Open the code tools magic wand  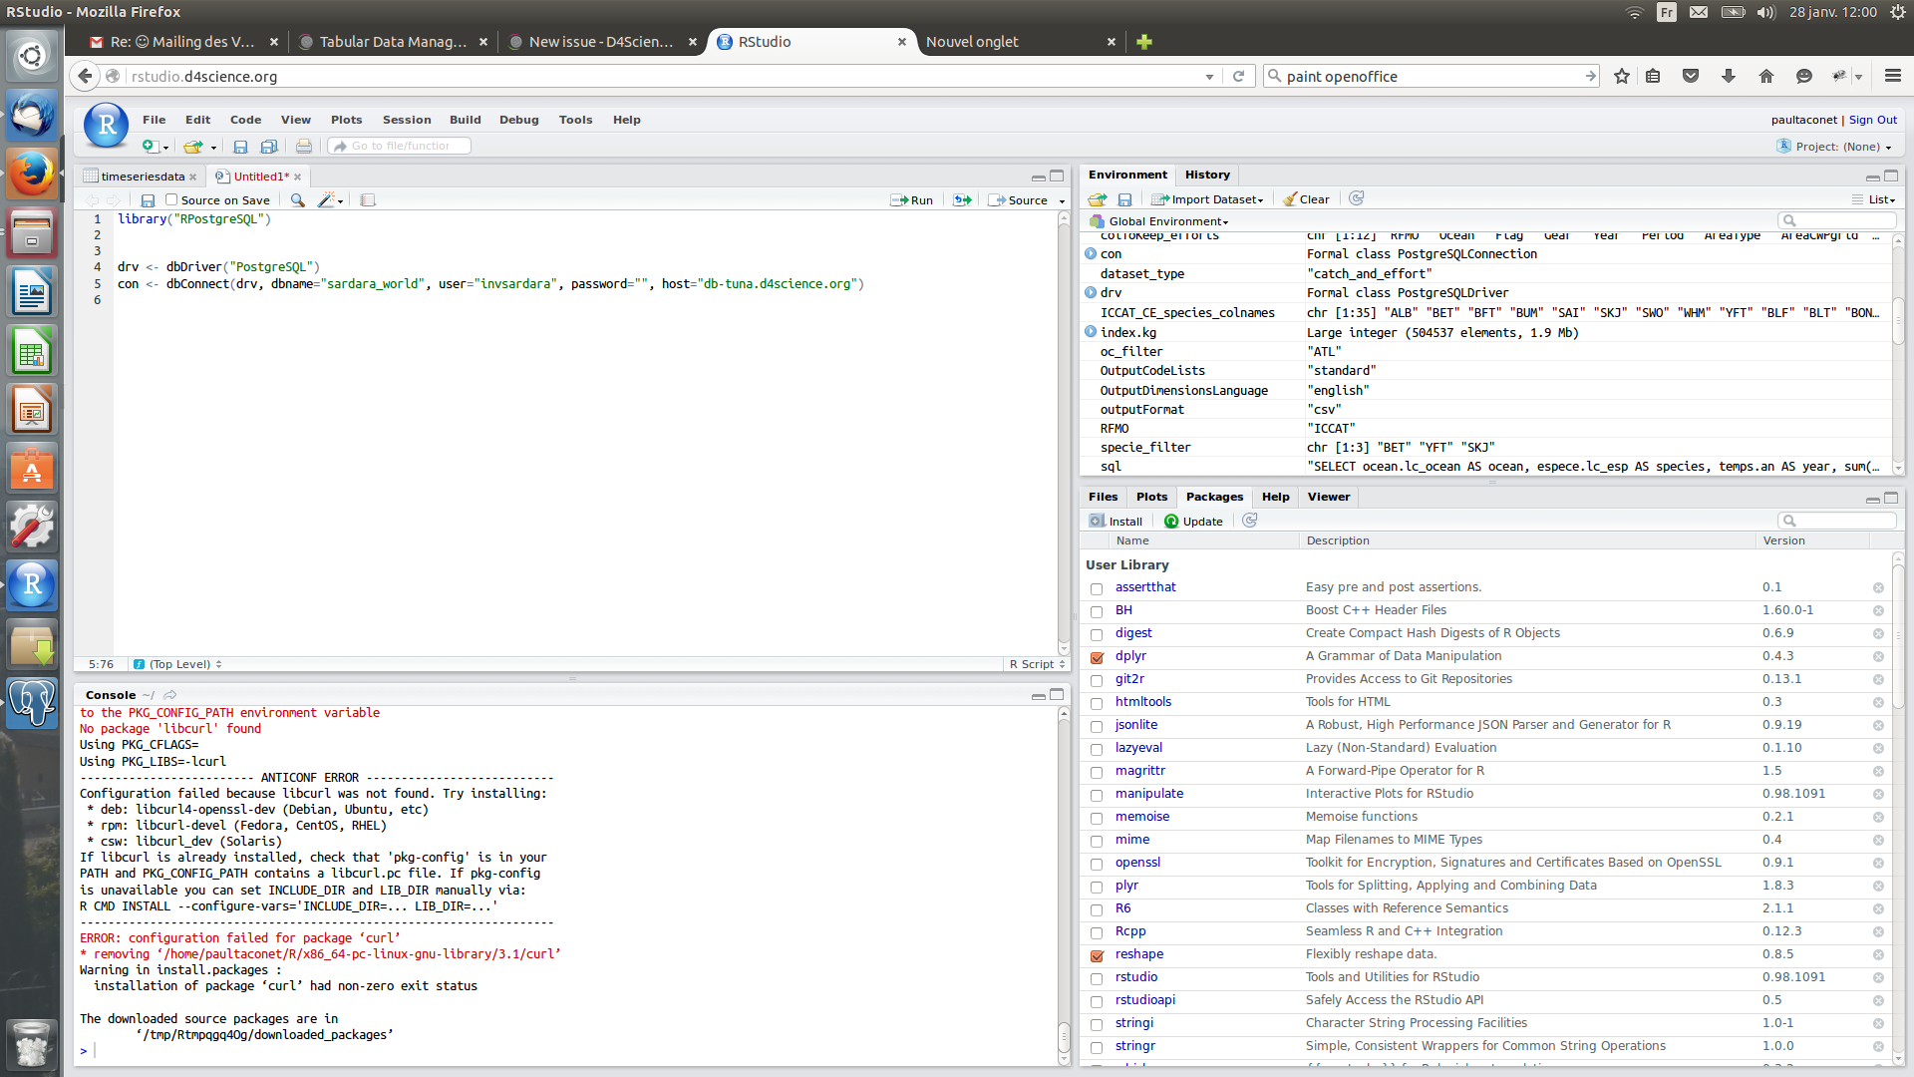(x=326, y=200)
